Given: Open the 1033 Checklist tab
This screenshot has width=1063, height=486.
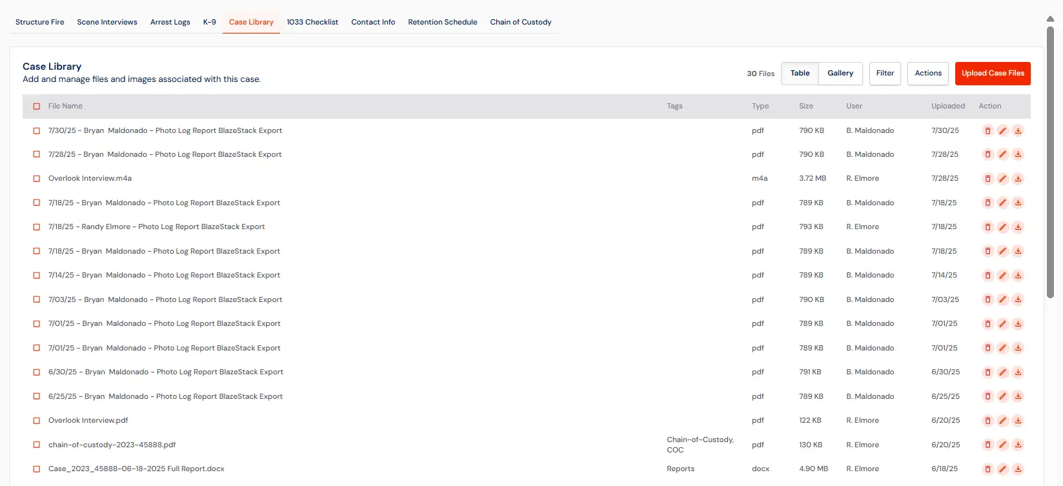Looking at the screenshot, I should (x=312, y=22).
